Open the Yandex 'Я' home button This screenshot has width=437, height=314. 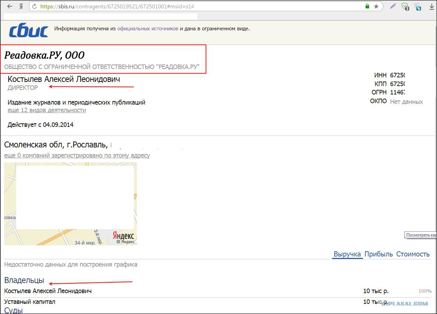click(21, 6)
